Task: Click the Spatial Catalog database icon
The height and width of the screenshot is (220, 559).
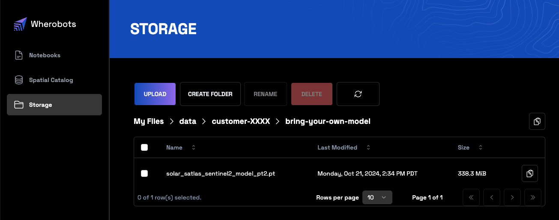Action: (x=19, y=80)
